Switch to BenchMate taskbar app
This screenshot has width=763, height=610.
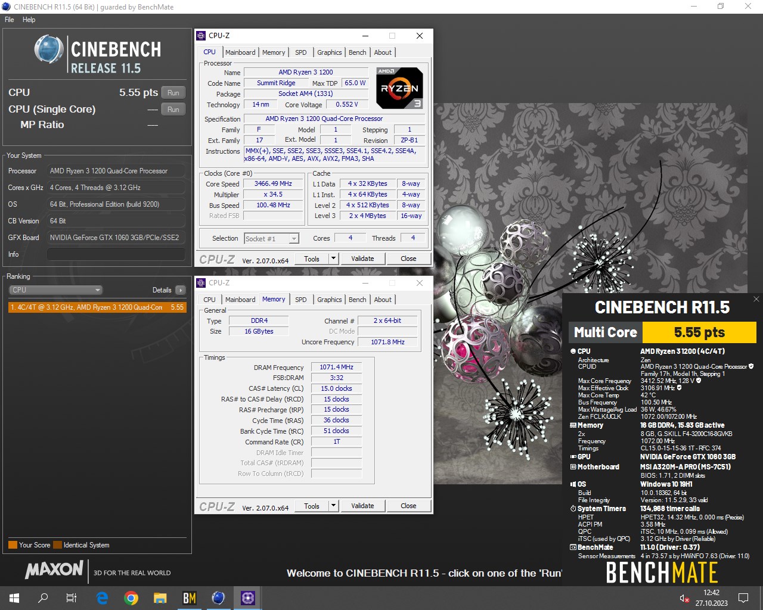[x=189, y=598]
